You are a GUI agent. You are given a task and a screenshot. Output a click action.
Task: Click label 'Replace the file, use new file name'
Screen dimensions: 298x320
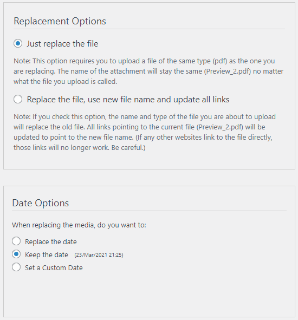pos(128,100)
